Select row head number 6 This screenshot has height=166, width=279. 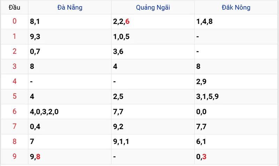coord(14,111)
